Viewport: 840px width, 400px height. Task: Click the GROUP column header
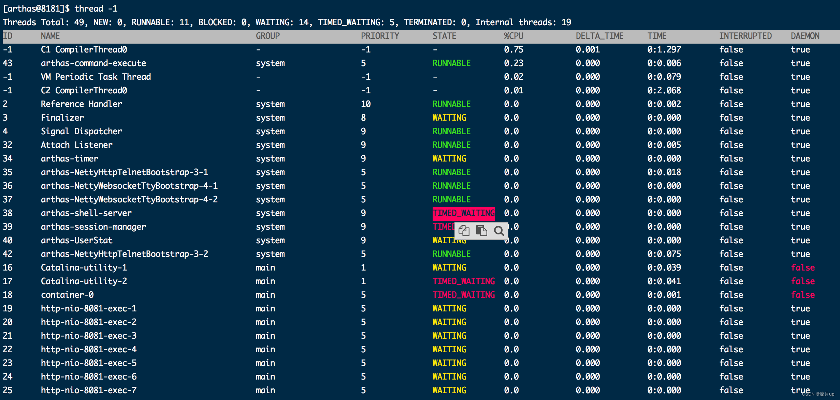[x=268, y=36]
